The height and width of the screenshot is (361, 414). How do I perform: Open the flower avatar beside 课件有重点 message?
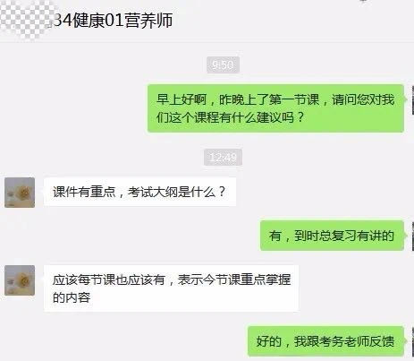(x=20, y=193)
